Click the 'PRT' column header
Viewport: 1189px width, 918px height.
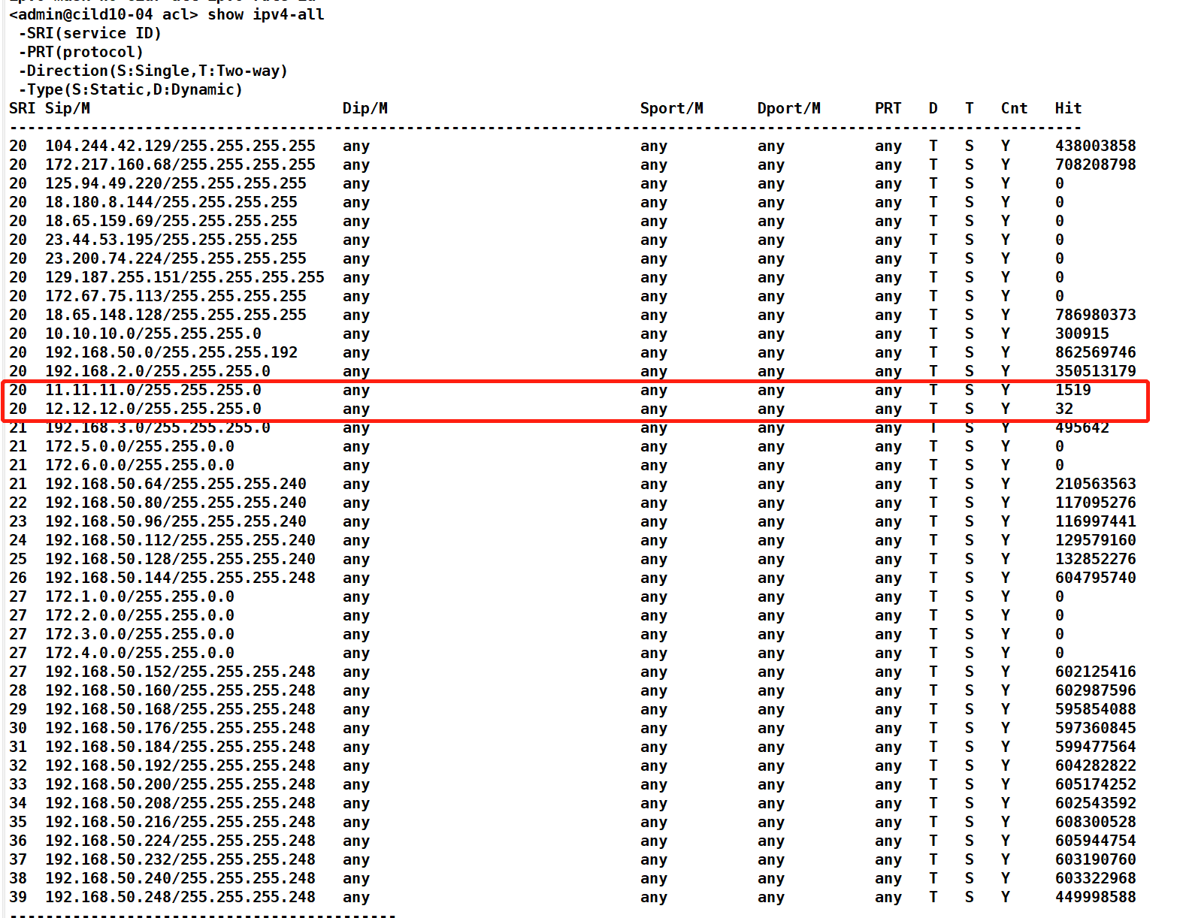(x=888, y=108)
